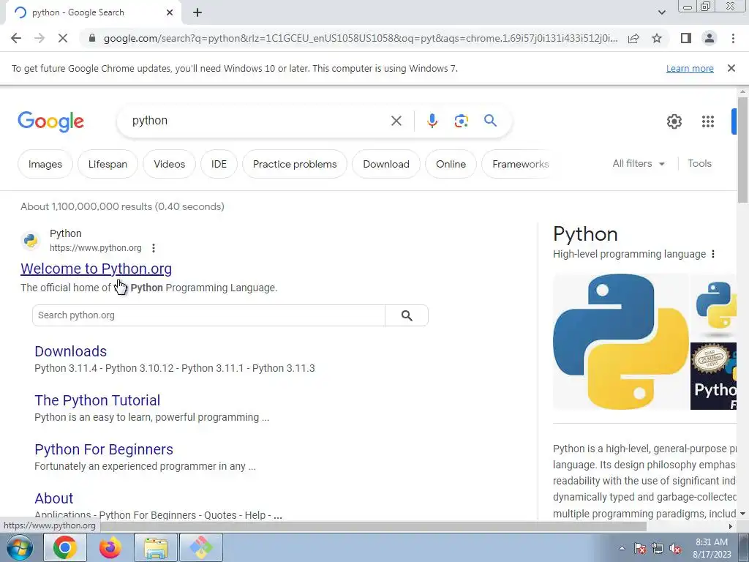
Task: Click the network tray icon
Action: (658, 548)
